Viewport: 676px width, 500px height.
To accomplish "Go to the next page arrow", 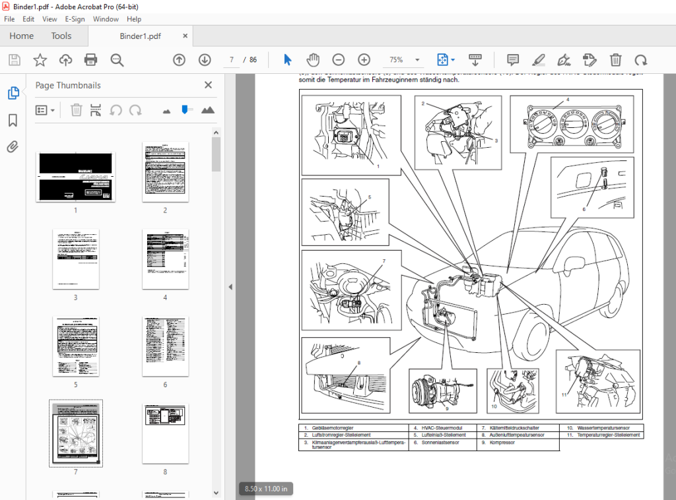I will (x=205, y=60).
